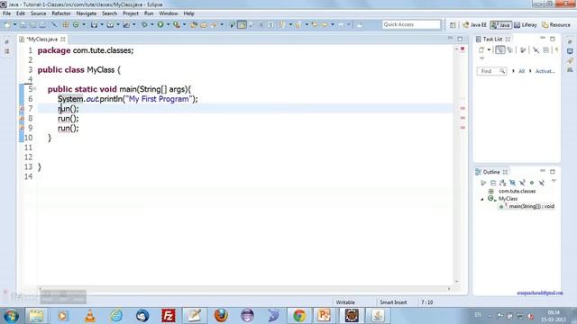Image resolution: width=577 pixels, height=324 pixels.
Task: Open the Outline view menu triangle
Action: point(554,182)
